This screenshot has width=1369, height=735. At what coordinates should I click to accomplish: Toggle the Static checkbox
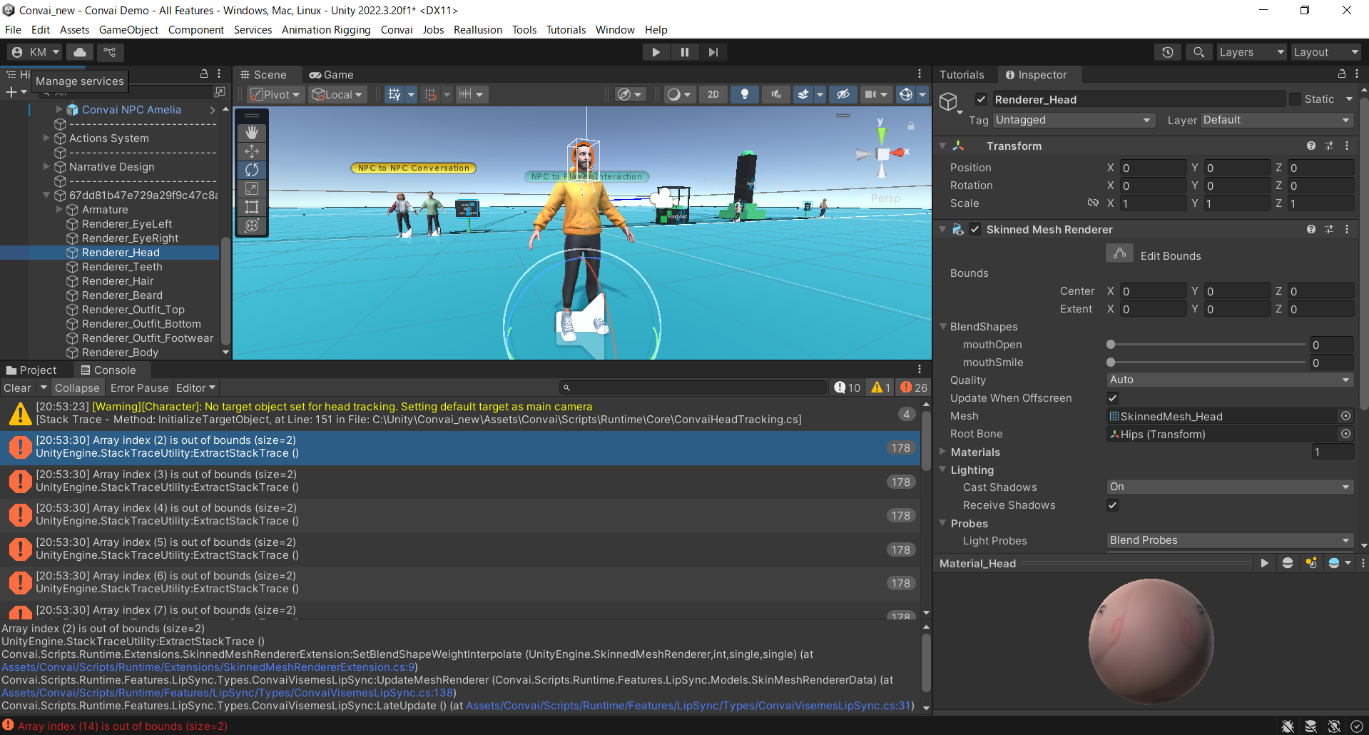pyautogui.click(x=1295, y=99)
